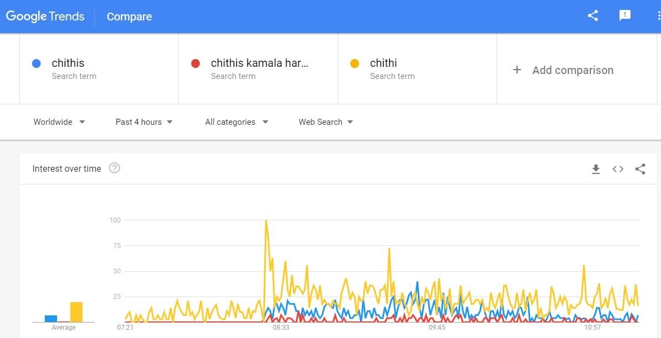Screen dimensions: 661x338
Task: Click the blue dot for the chithis term
Action: 37,64
